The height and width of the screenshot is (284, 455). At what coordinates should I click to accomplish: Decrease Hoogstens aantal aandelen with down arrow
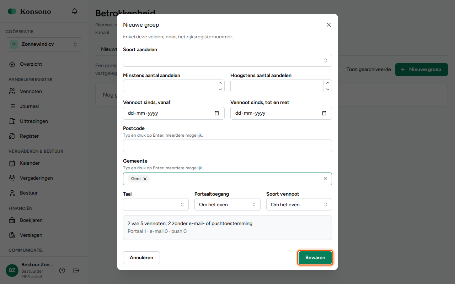327,89
